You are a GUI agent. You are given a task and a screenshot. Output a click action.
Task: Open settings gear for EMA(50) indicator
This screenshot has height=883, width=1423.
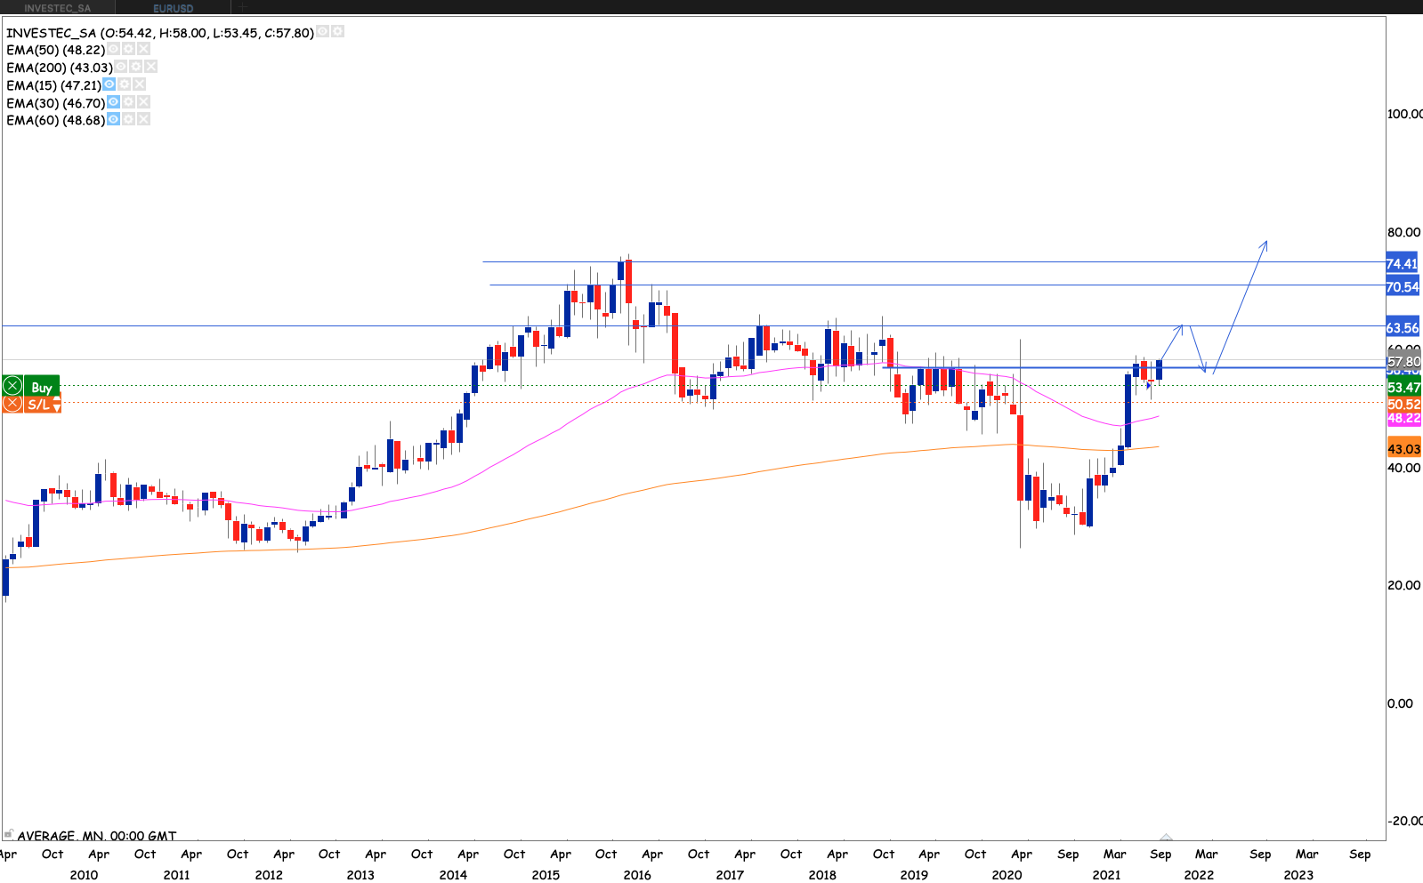(128, 50)
